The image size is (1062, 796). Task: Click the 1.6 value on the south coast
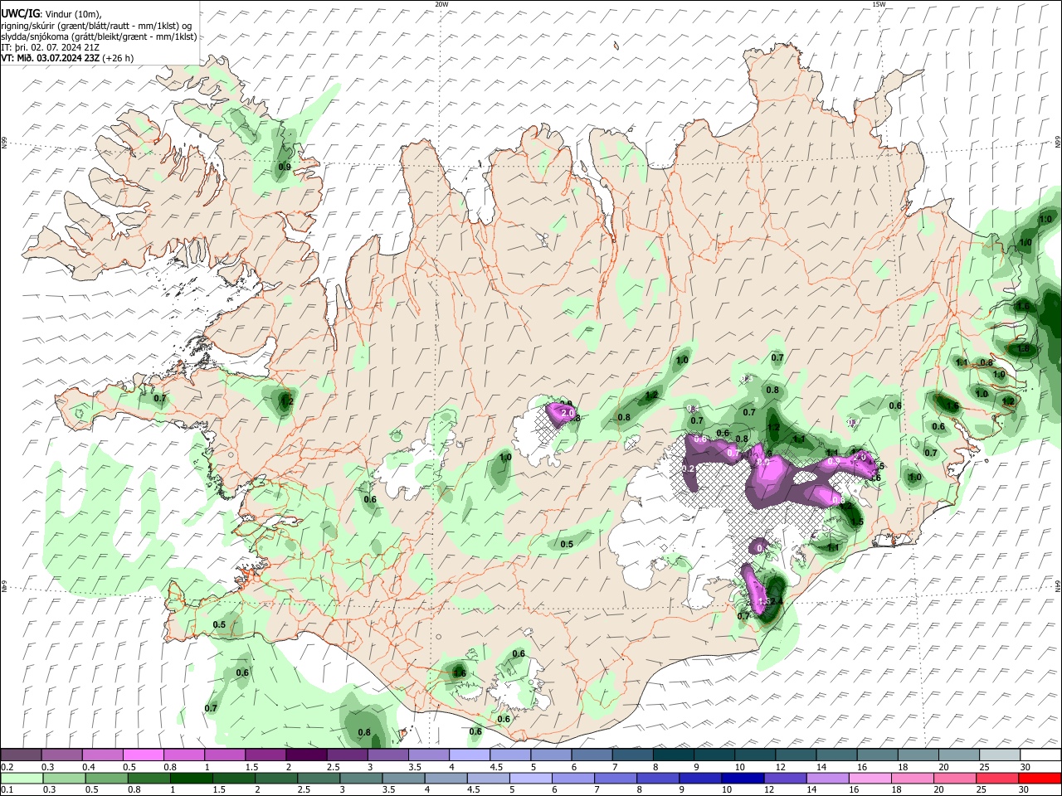coord(459,673)
